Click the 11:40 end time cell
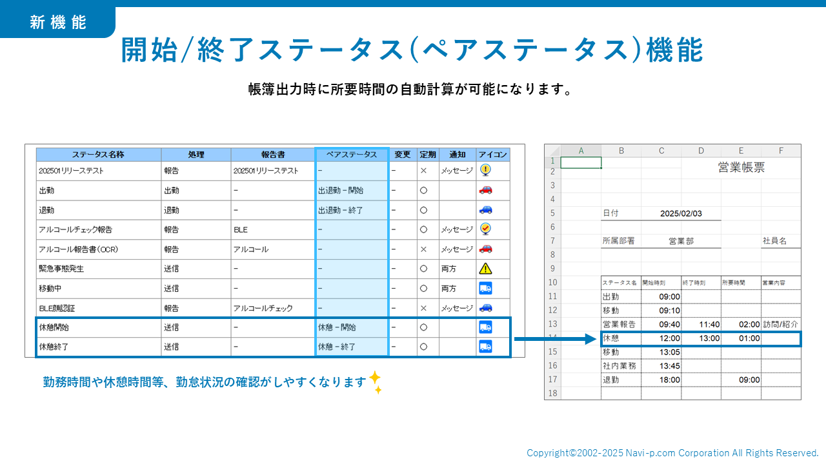 coord(701,324)
